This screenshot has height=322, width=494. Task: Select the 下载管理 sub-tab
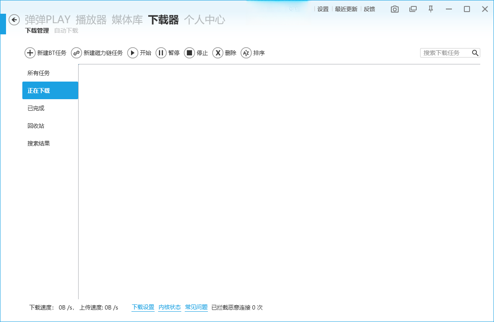pyautogui.click(x=37, y=30)
